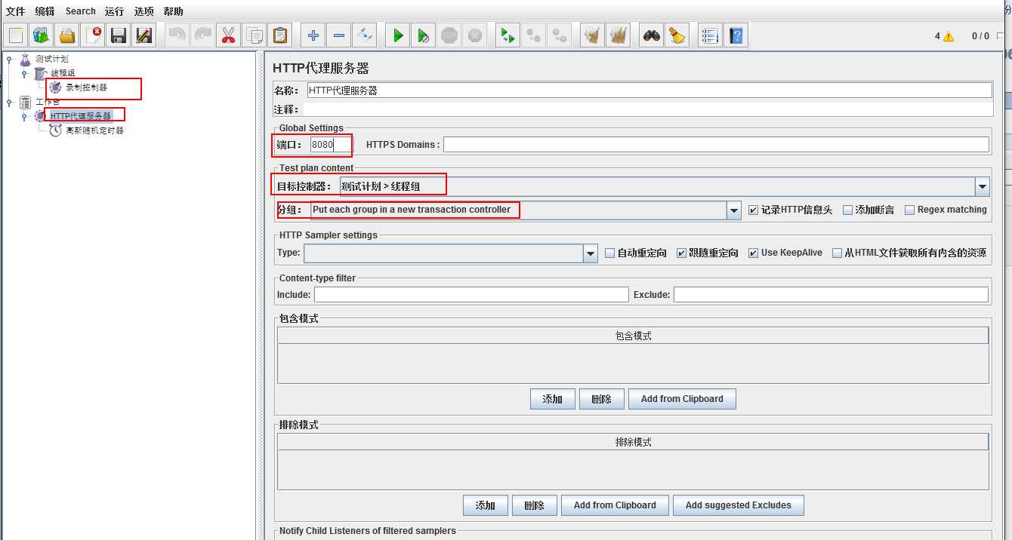Click Add from Clipboard under 排除模式
This screenshot has width=1012, height=540.
point(615,505)
